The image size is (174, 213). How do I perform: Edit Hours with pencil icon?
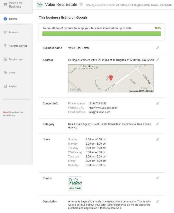pyautogui.click(x=158, y=139)
